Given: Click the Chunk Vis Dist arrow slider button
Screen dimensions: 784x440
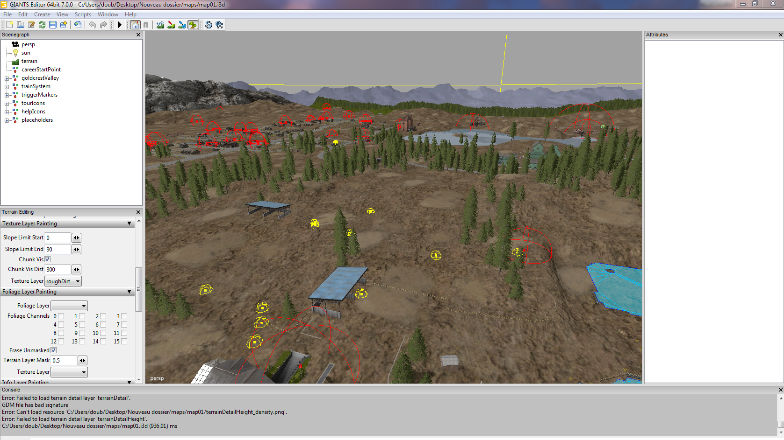Looking at the screenshot, I should (76, 269).
